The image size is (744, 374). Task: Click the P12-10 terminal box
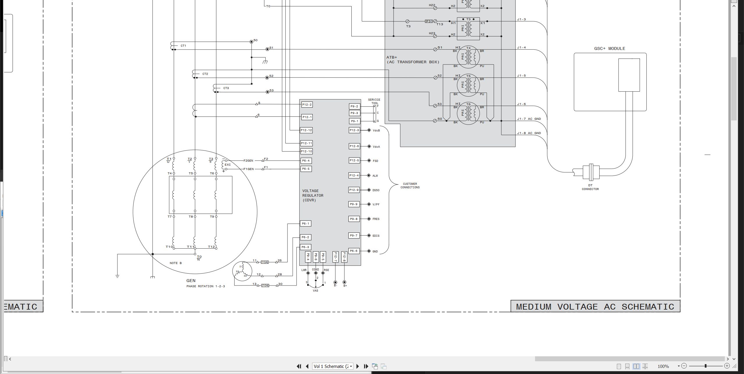[306, 151]
